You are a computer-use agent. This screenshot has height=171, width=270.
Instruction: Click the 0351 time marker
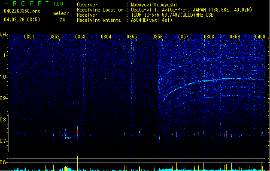point(29,37)
